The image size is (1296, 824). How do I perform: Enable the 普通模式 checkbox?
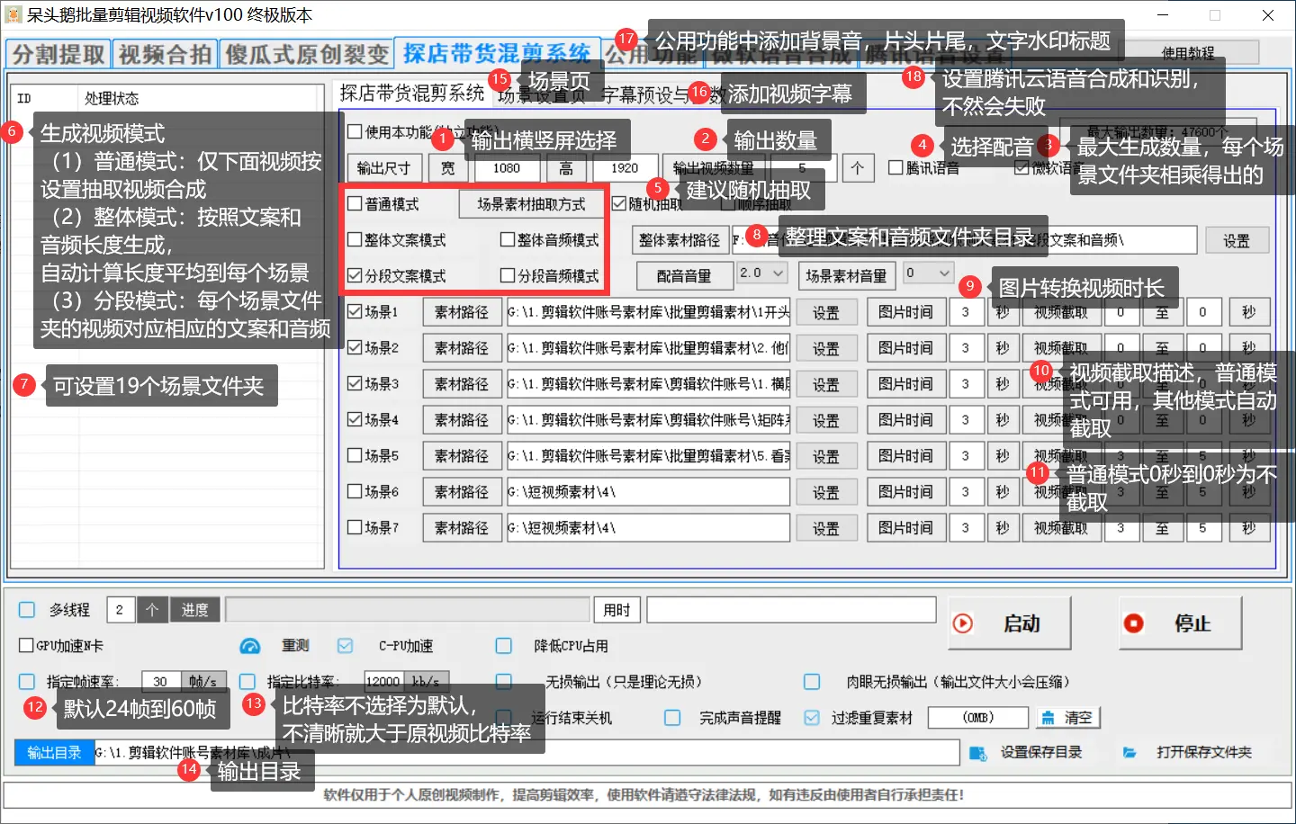(x=353, y=203)
